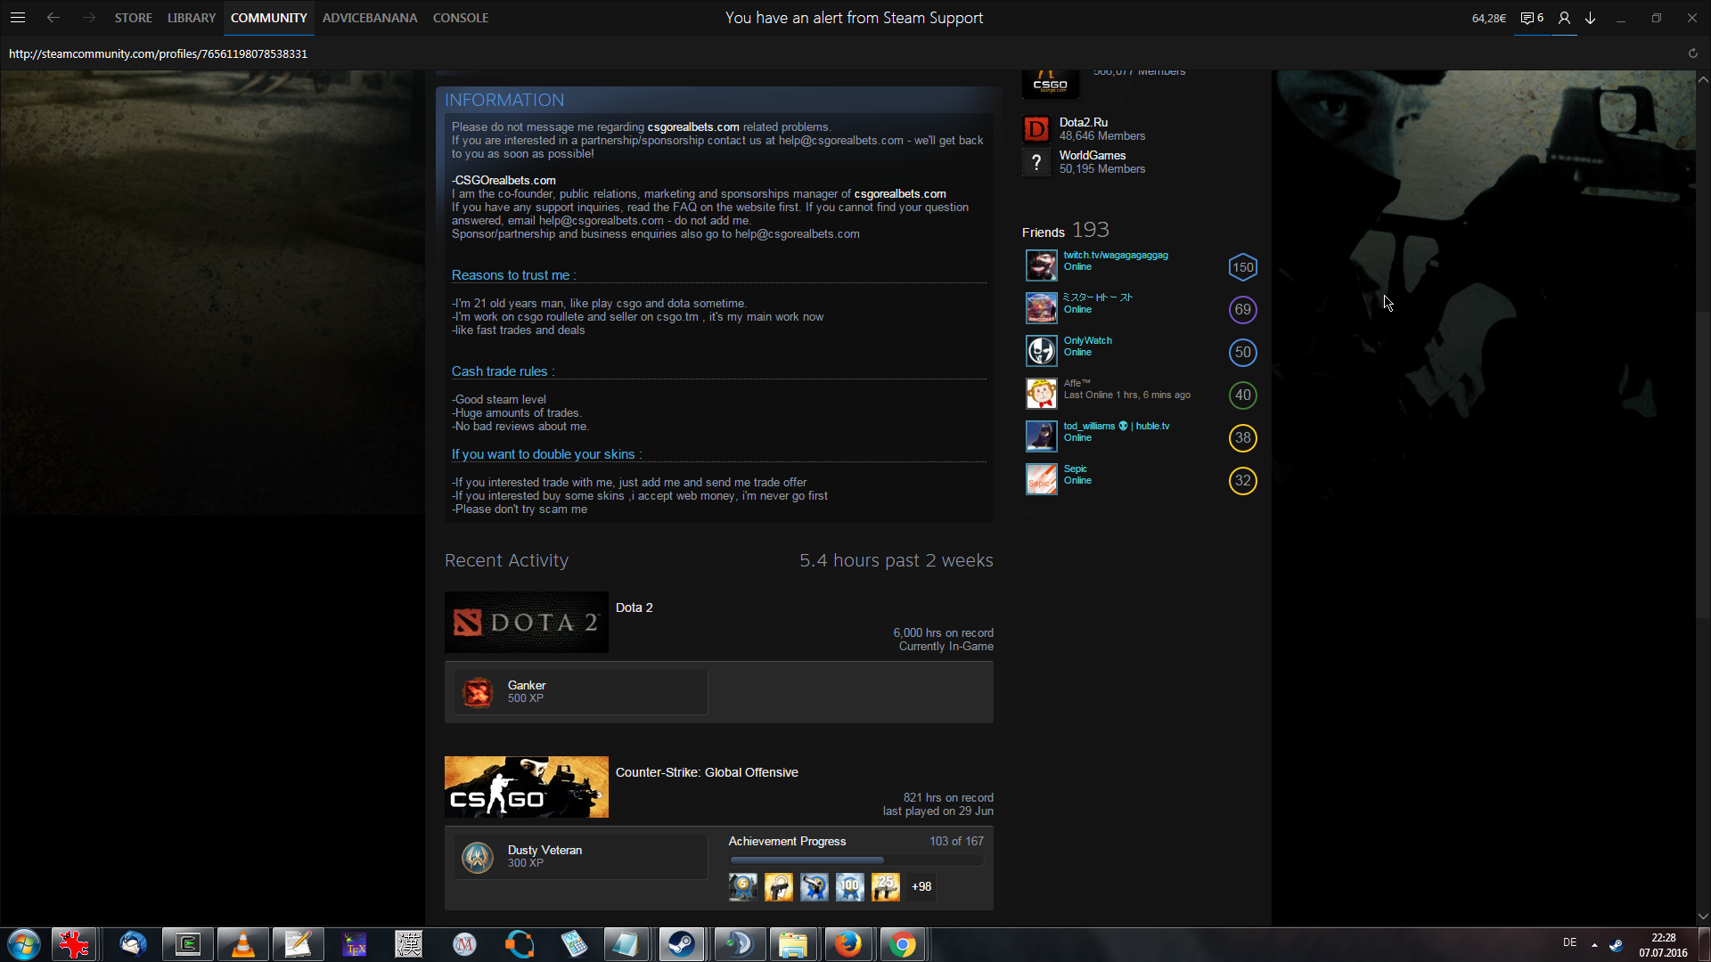Open the Friends 193 list link

coord(1065,231)
